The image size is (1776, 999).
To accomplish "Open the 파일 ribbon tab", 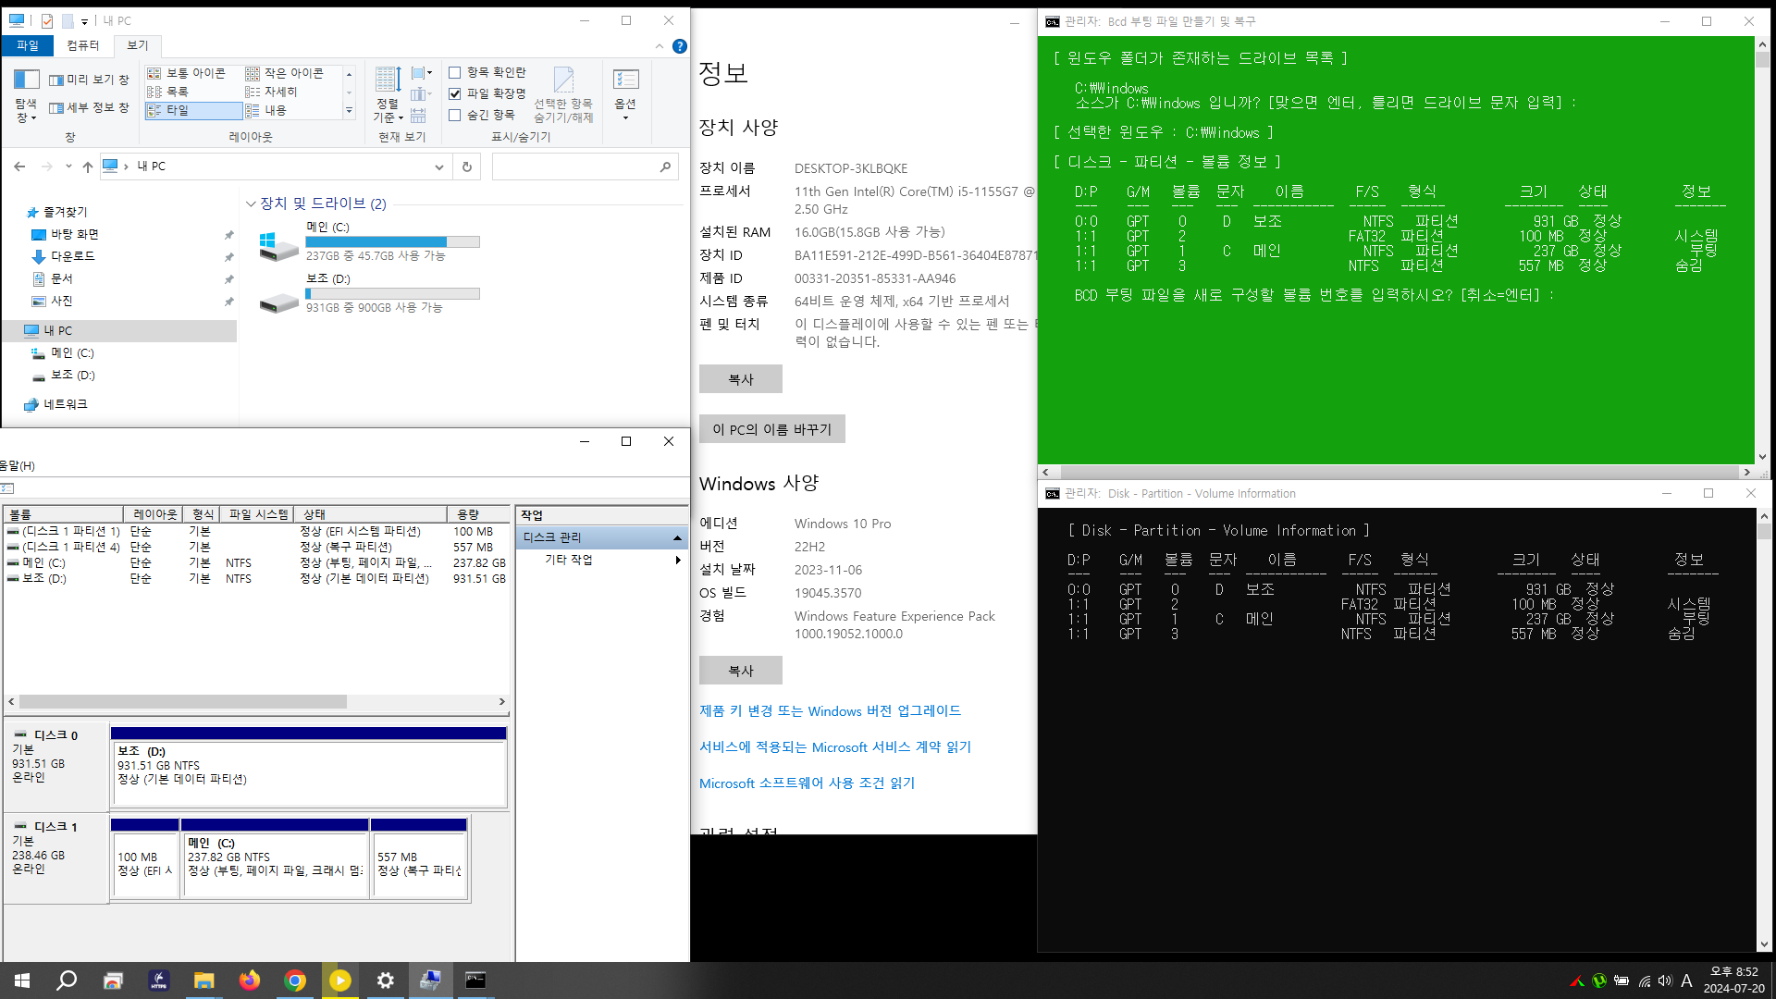I will 28,45.
